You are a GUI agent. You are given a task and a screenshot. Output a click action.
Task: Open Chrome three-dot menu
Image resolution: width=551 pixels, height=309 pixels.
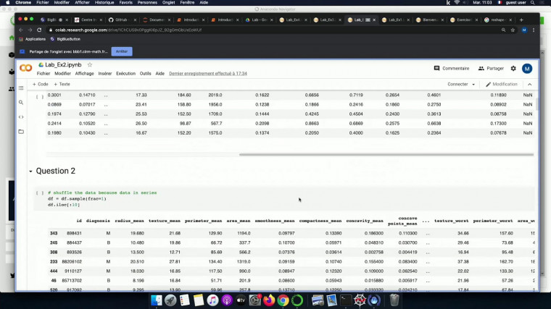tap(534, 30)
